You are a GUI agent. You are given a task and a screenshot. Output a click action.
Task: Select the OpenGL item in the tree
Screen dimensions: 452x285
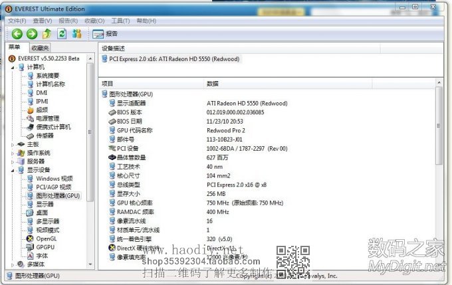coord(46,238)
